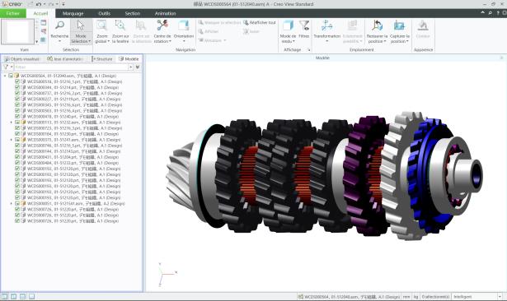
Task: Open the Mode Sélection dropdown arrow
Action: [x=90, y=41]
